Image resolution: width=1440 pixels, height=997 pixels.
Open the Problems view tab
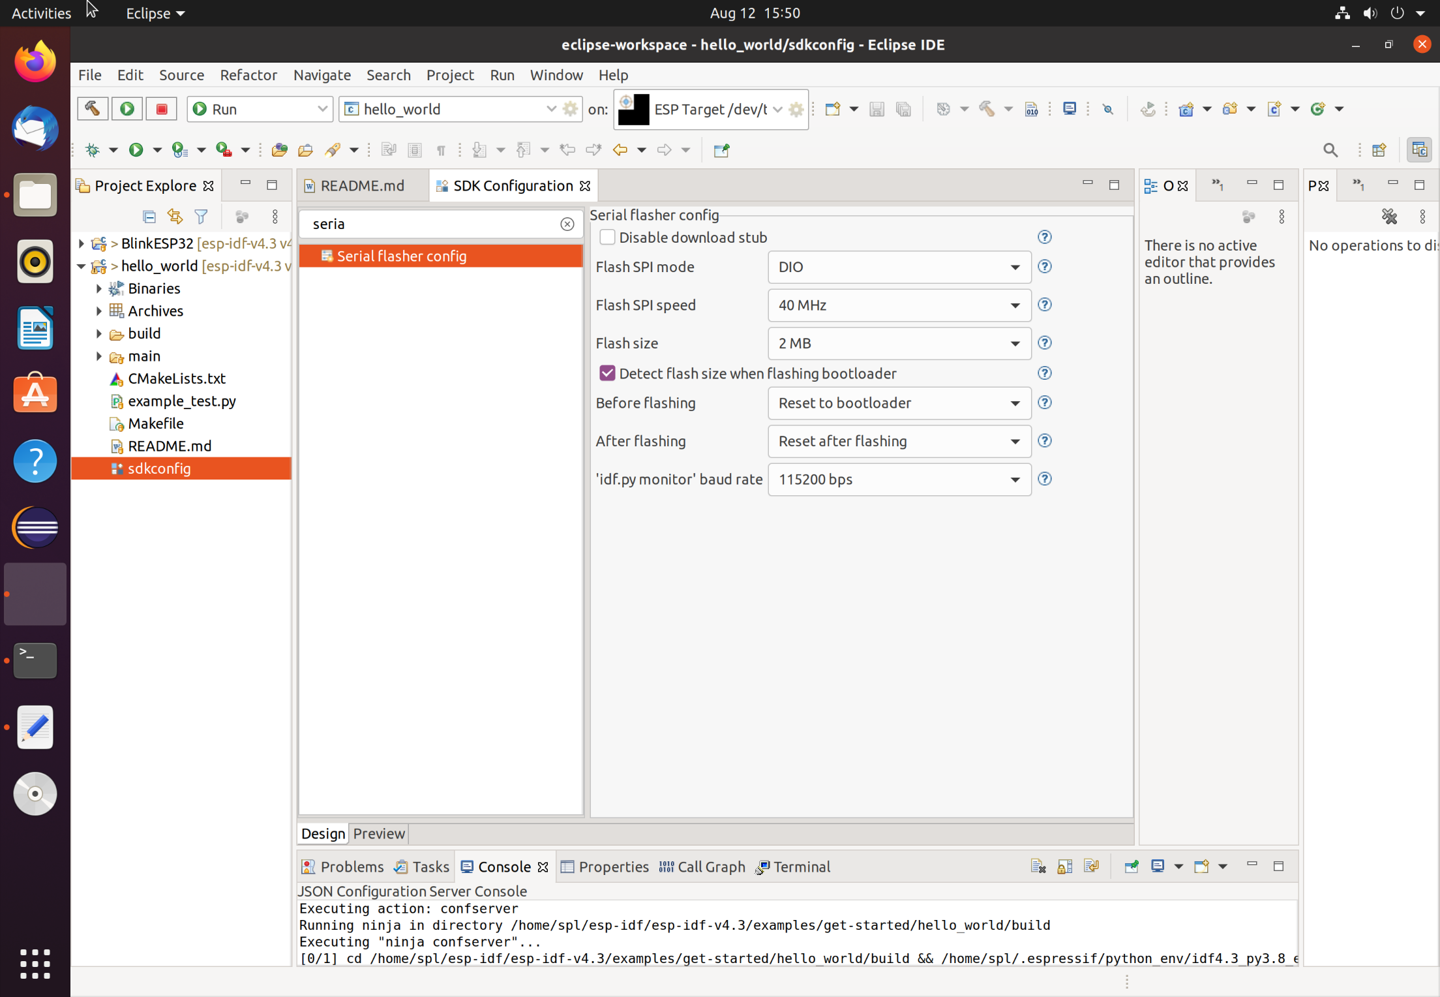point(343,867)
